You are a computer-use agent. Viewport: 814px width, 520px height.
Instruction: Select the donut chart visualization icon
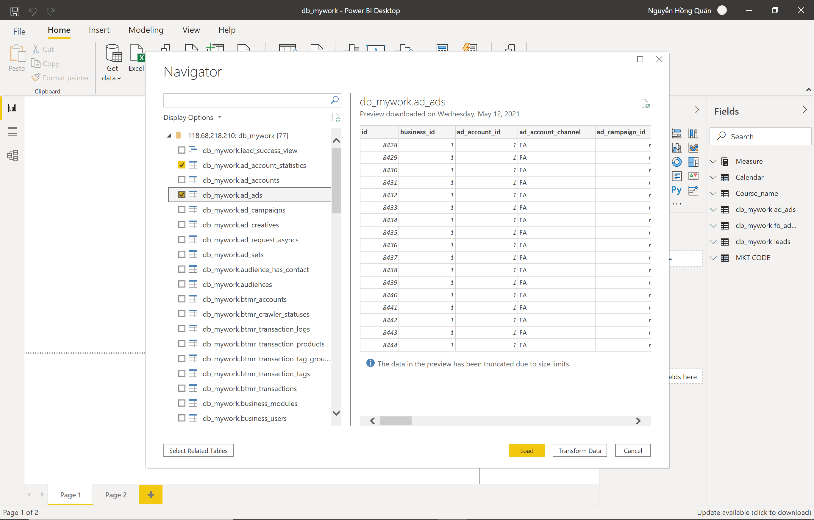point(676,162)
